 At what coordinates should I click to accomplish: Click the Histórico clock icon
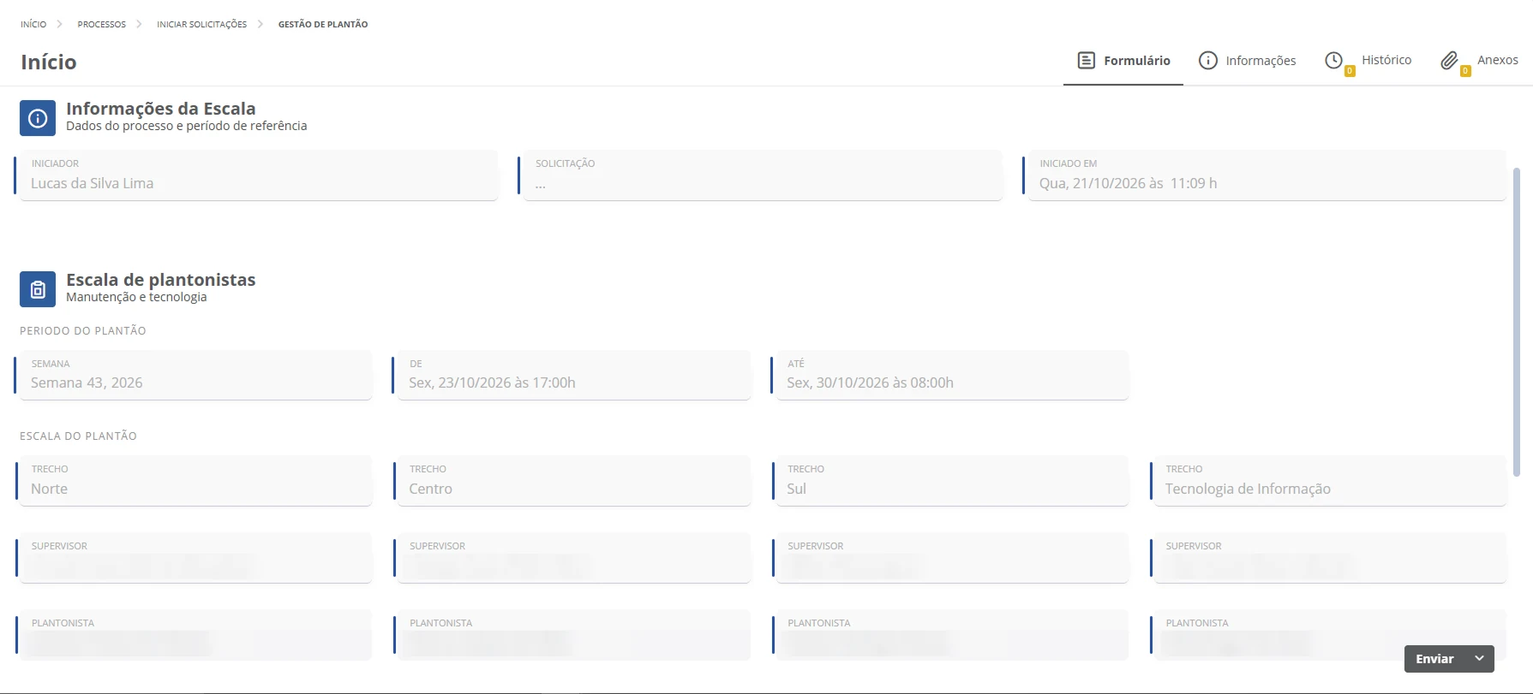click(x=1333, y=60)
